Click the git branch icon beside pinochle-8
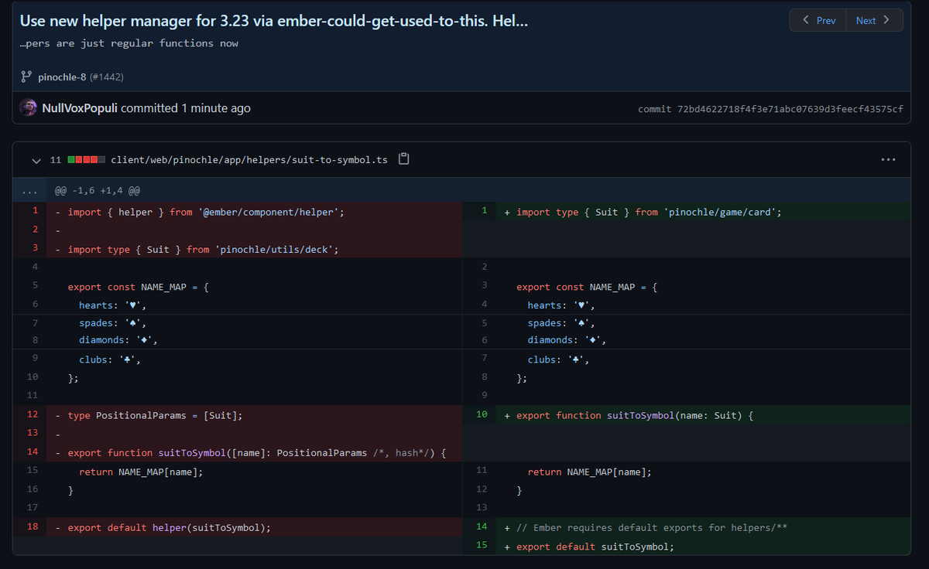 pos(27,77)
